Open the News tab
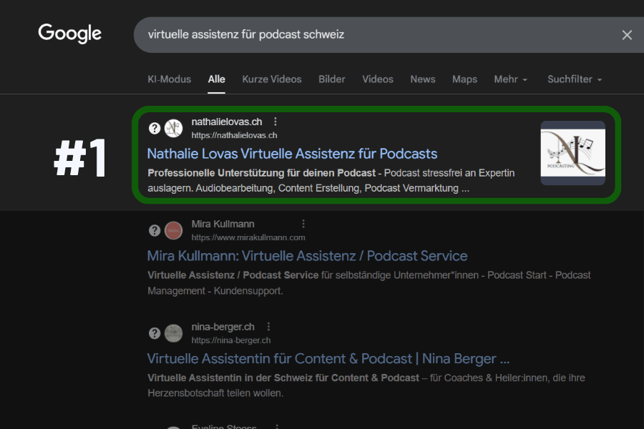This screenshot has height=429, width=644. pyautogui.click(x=423, y=79)
